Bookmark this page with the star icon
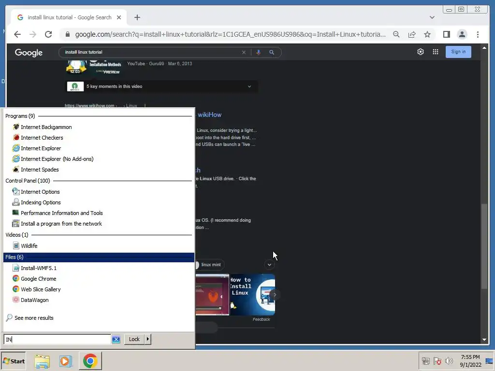This screenshot has width=495, height=371. 427,34
